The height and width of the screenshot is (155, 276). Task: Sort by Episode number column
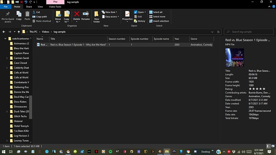click(x=141, y=39)
